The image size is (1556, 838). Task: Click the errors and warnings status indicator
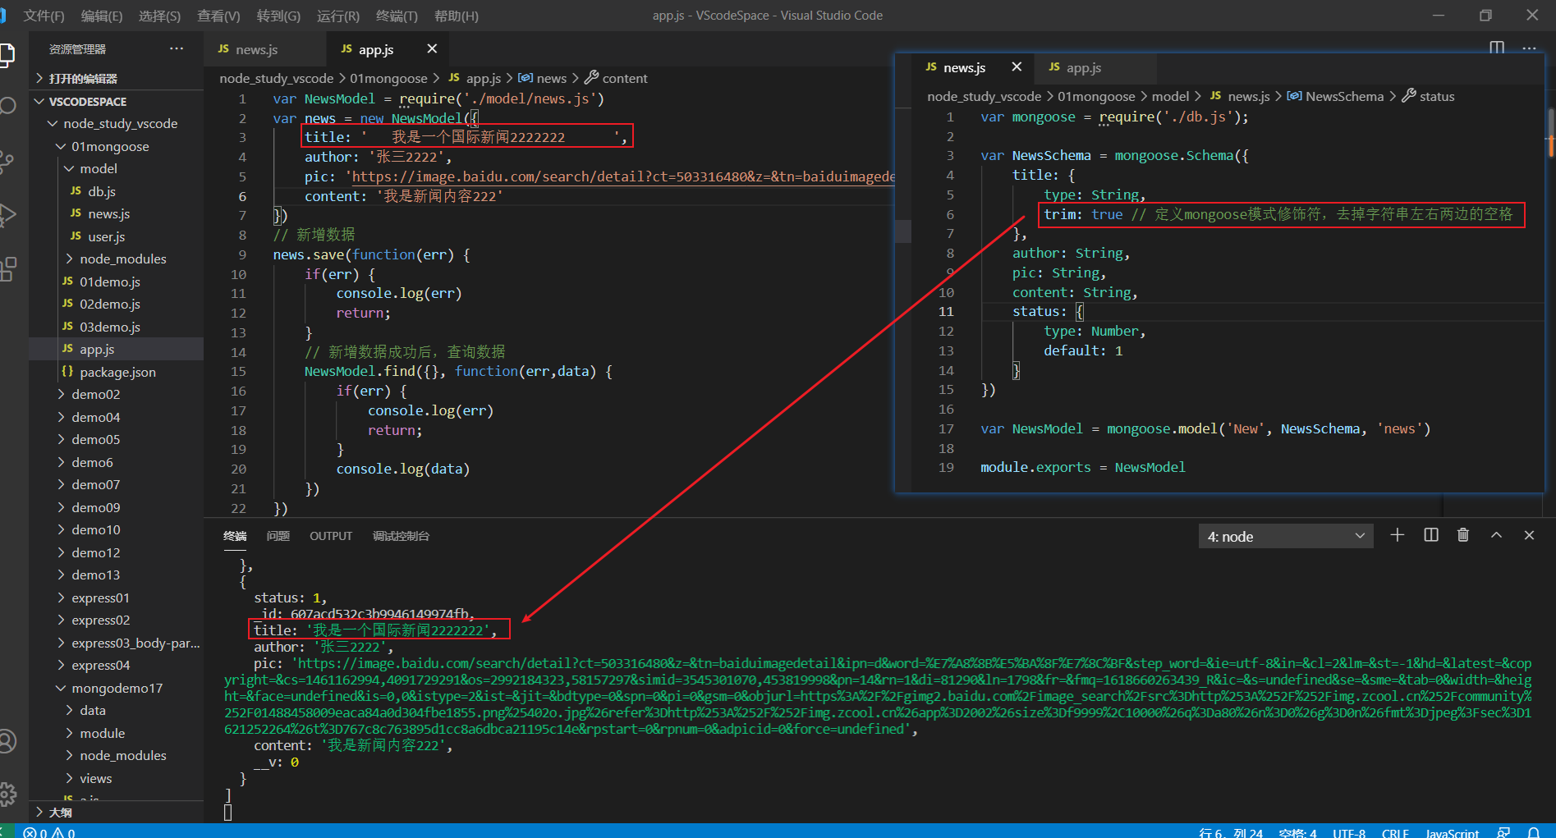[49, 831]
